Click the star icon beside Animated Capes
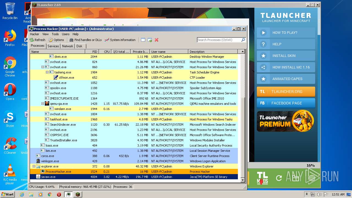 [x=263, y=79]
